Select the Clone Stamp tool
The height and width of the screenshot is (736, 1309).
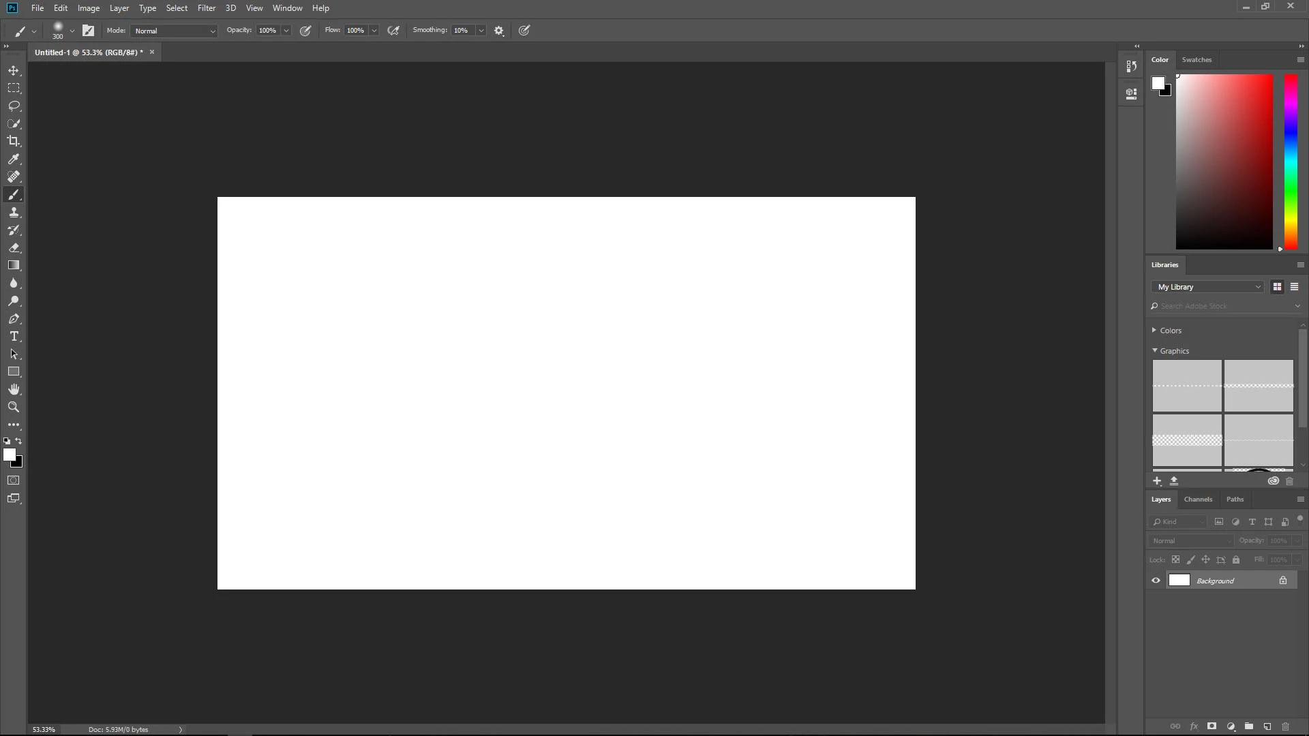pyautogui.click(x=14, y=213)
